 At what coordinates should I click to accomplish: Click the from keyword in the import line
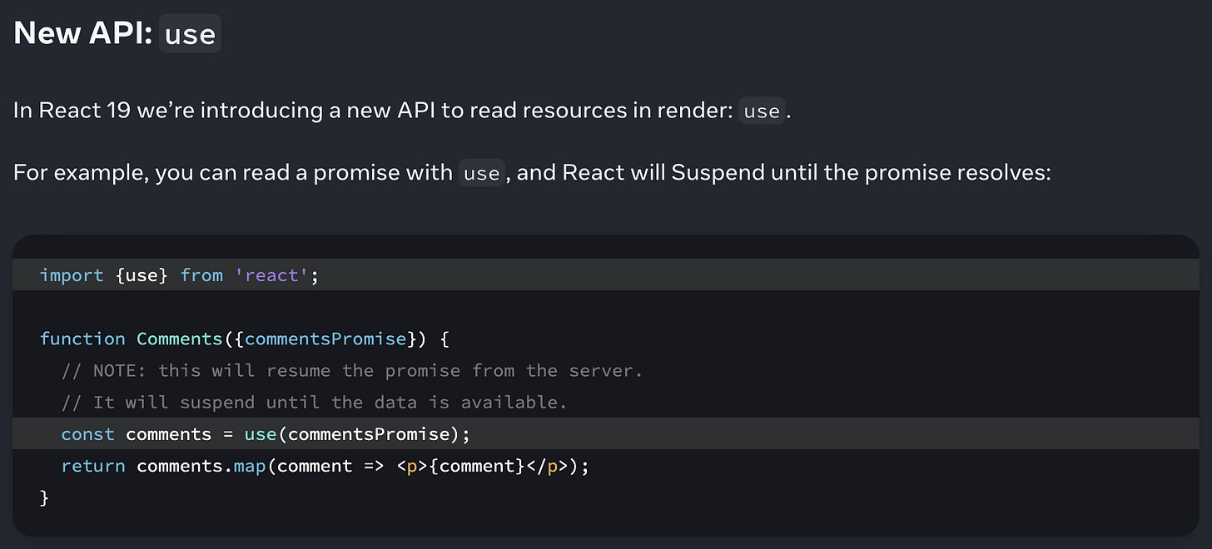click(x=201, y=275)
